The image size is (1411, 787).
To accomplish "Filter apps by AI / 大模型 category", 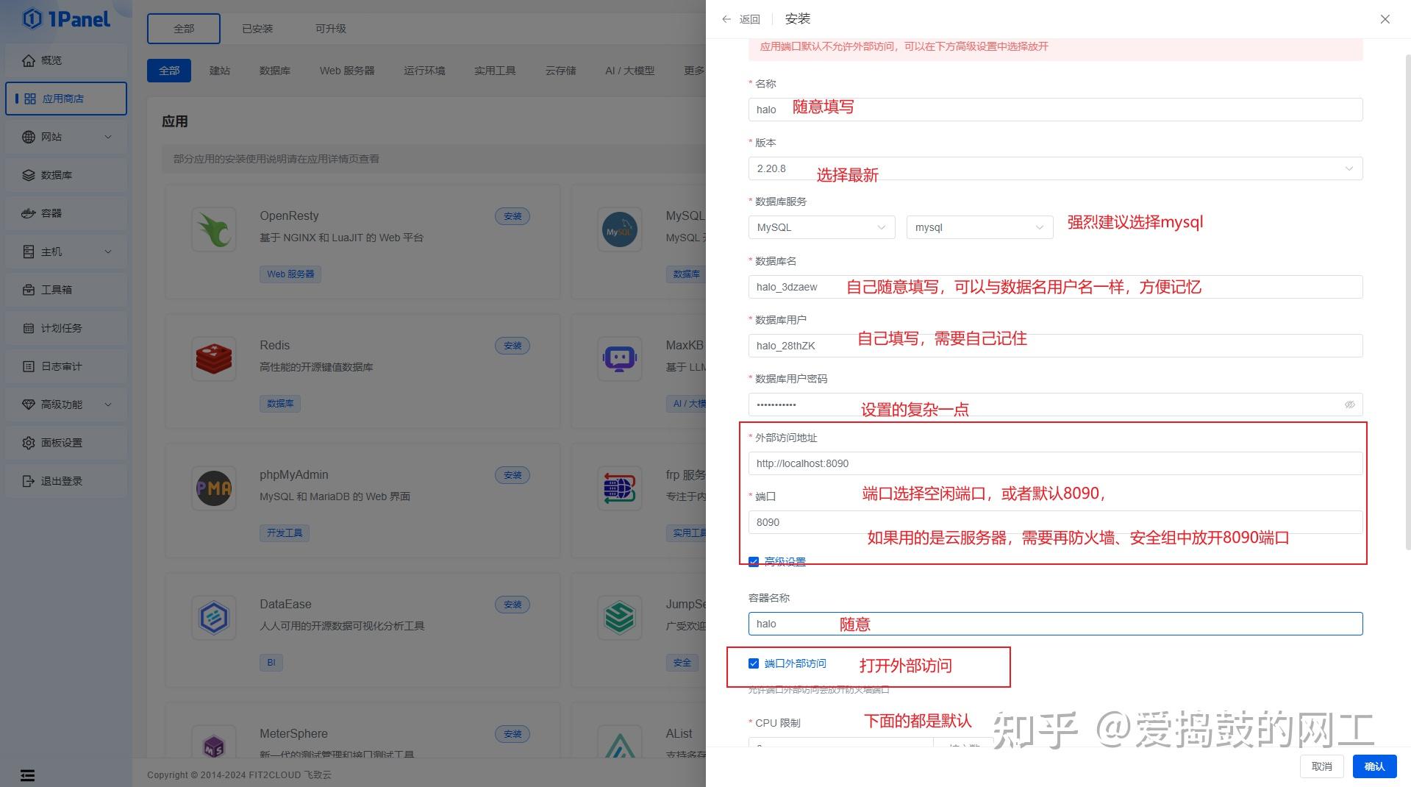I will (x=629, y=71).
